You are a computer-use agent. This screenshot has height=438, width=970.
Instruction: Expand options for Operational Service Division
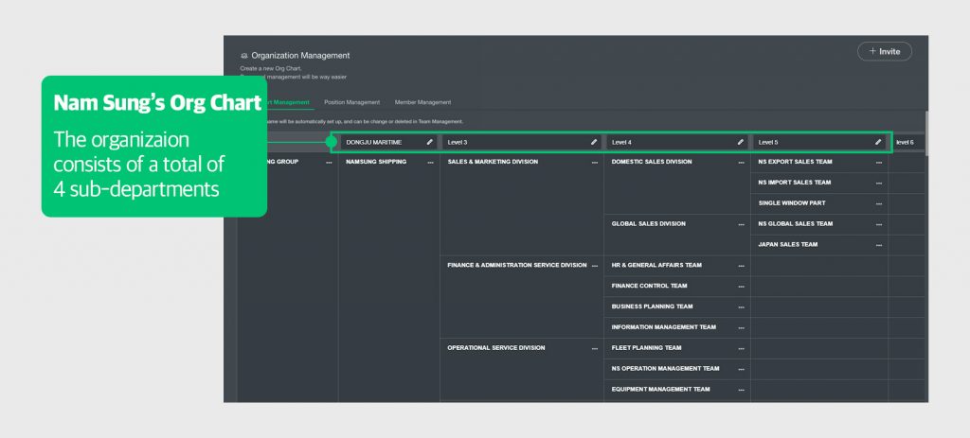(595, 348)
